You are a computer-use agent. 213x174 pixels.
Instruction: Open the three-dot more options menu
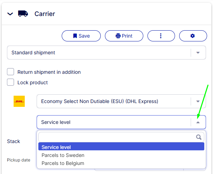(161, 36)
